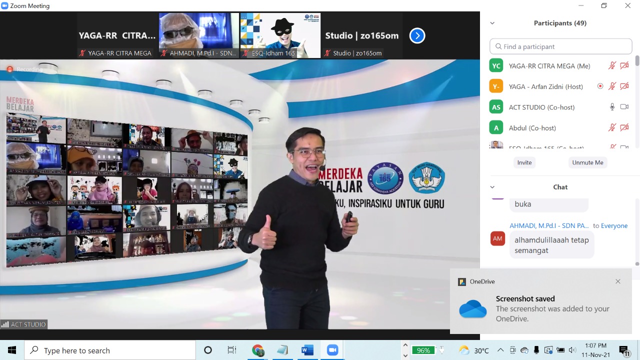Toggle muted mic for YAGA-RR CITRA MEGA
The width and height of the screenshot is (640, 360).
tap(612, 66)
